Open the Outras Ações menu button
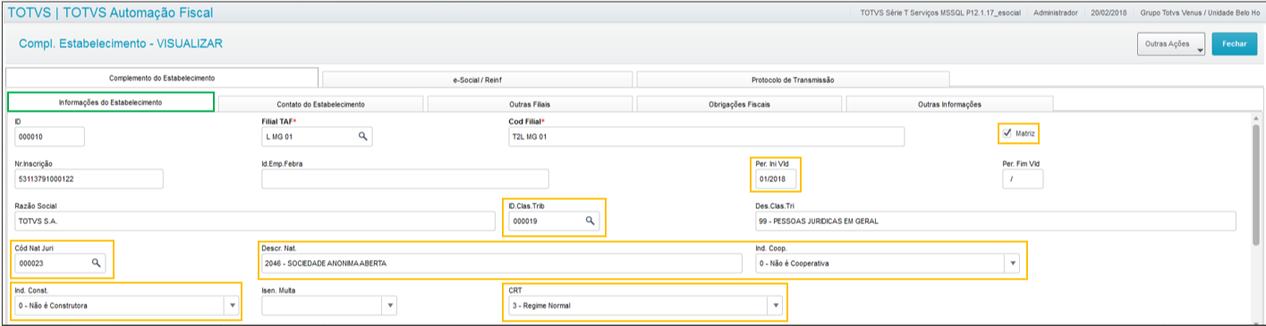Screen dimensions: 1266x326 (x=1170, y=44)
